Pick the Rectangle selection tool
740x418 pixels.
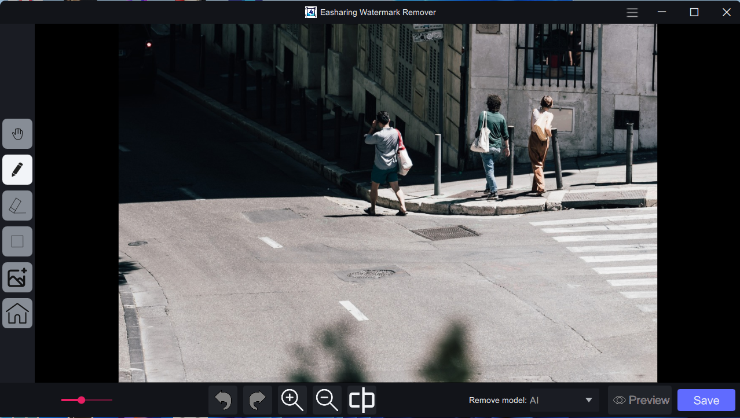(17, 241)
